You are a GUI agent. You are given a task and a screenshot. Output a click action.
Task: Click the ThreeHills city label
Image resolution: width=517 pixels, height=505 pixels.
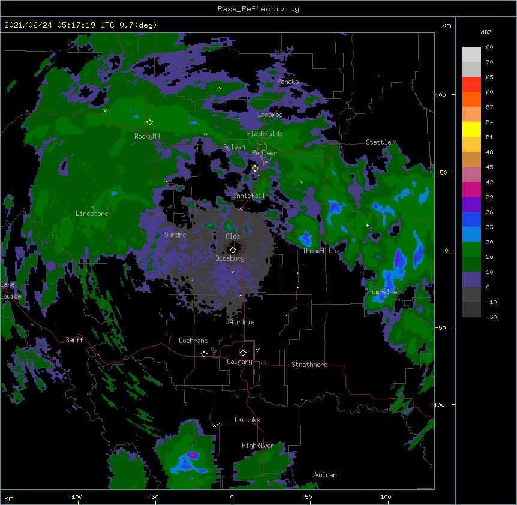tap(320, 251)
